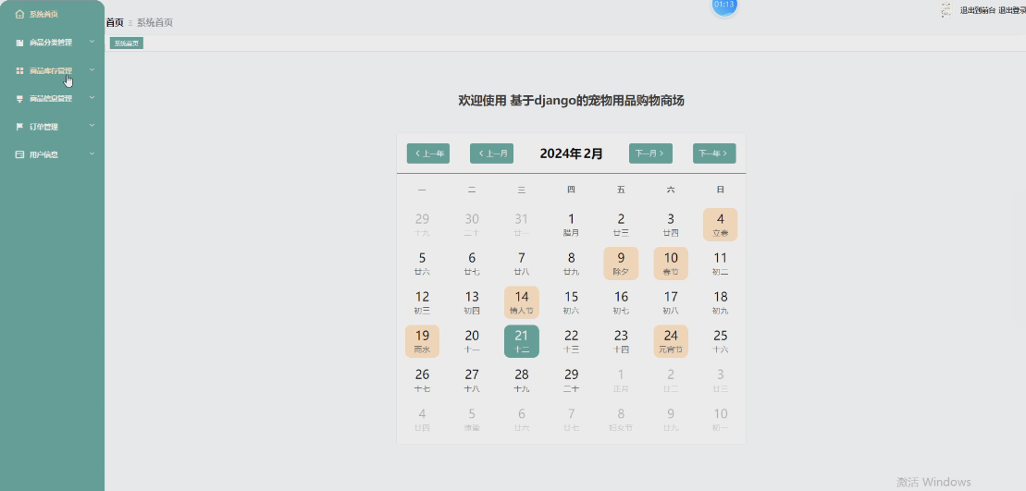Expand 用户信息 with its chevron arrow
Viewport: 1026px width, 491px height.
pos(93,154)
